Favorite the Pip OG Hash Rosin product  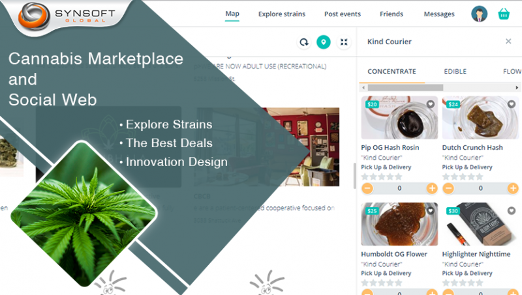coord(431,104)
